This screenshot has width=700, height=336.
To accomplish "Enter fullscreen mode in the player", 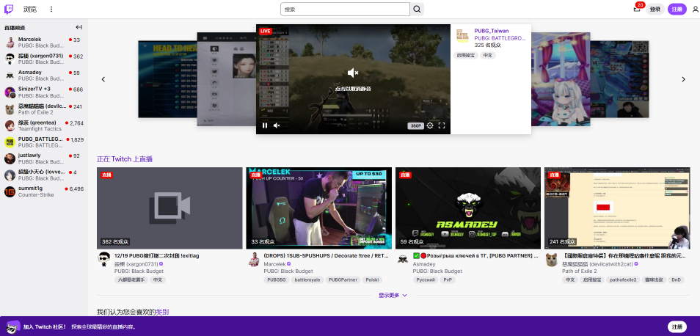I will click(x=442, y=125).
